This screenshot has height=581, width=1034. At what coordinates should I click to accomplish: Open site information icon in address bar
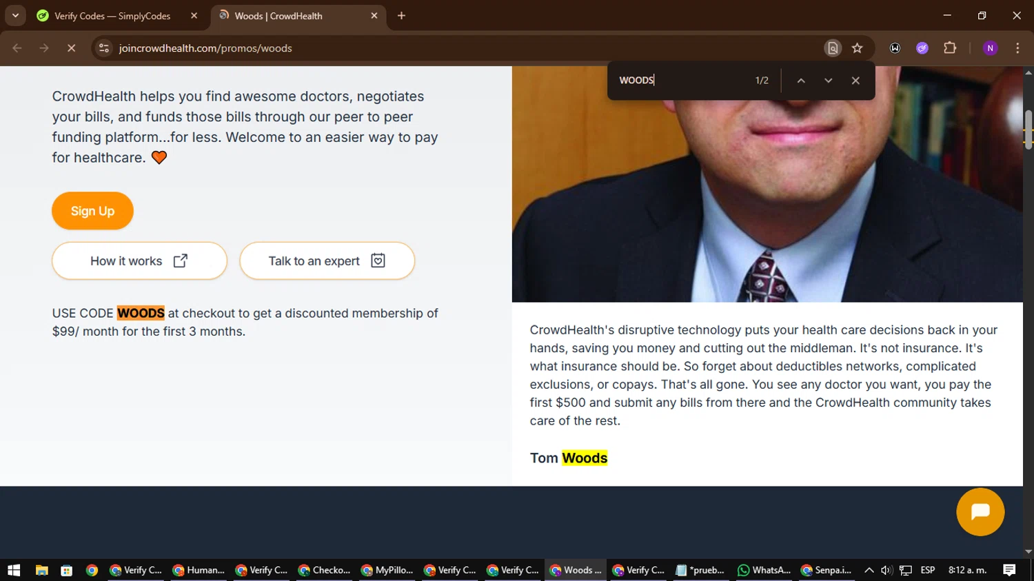pyautogui.click(x=104, y=48)
